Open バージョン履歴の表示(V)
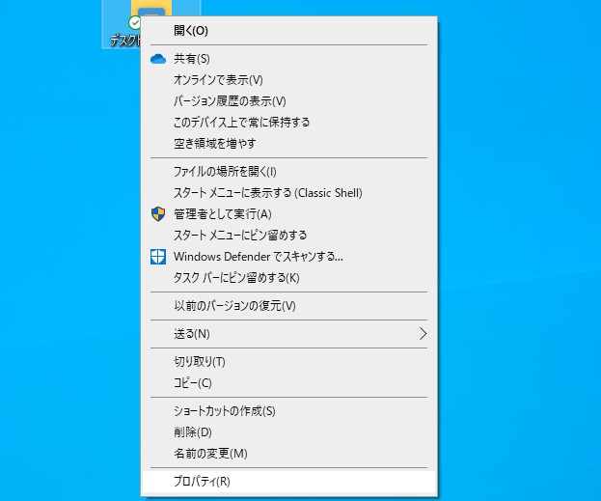Viewport: 601px width, 501px height. click(x=230, y=101)
